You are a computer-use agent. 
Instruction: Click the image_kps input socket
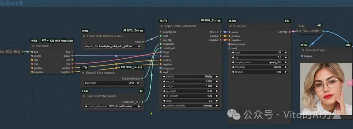[x=160, y=68]
